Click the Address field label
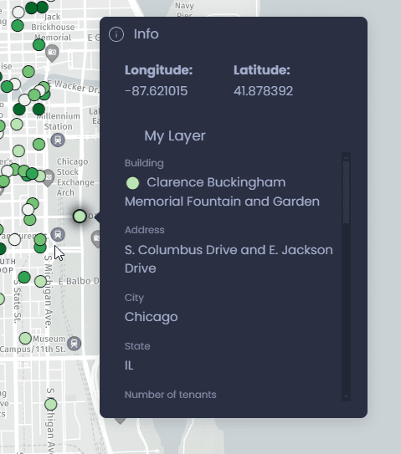The image size is (401, 454). click(x=144, y=230)
